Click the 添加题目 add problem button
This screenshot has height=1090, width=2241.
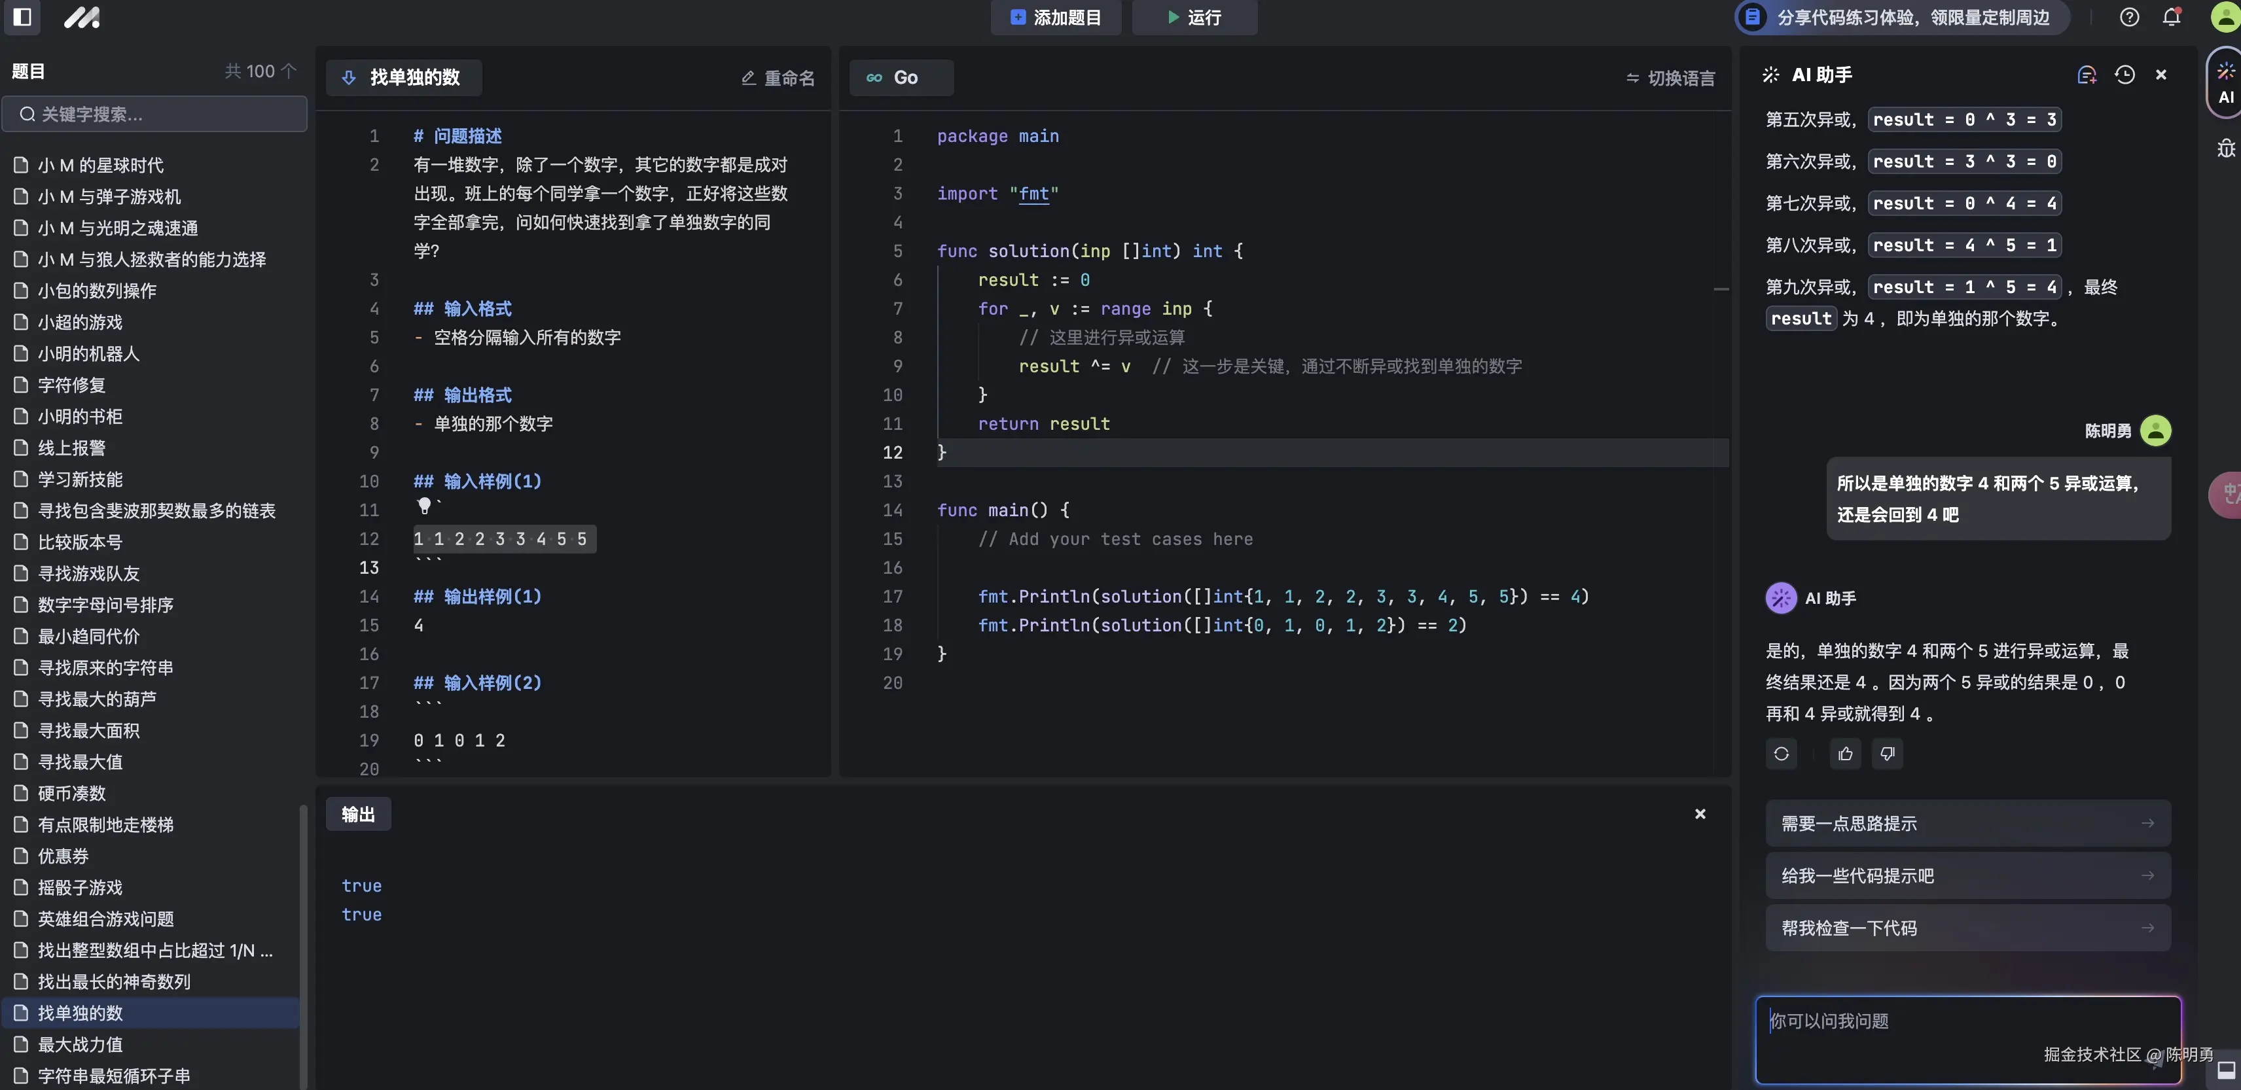point(1055,18)
